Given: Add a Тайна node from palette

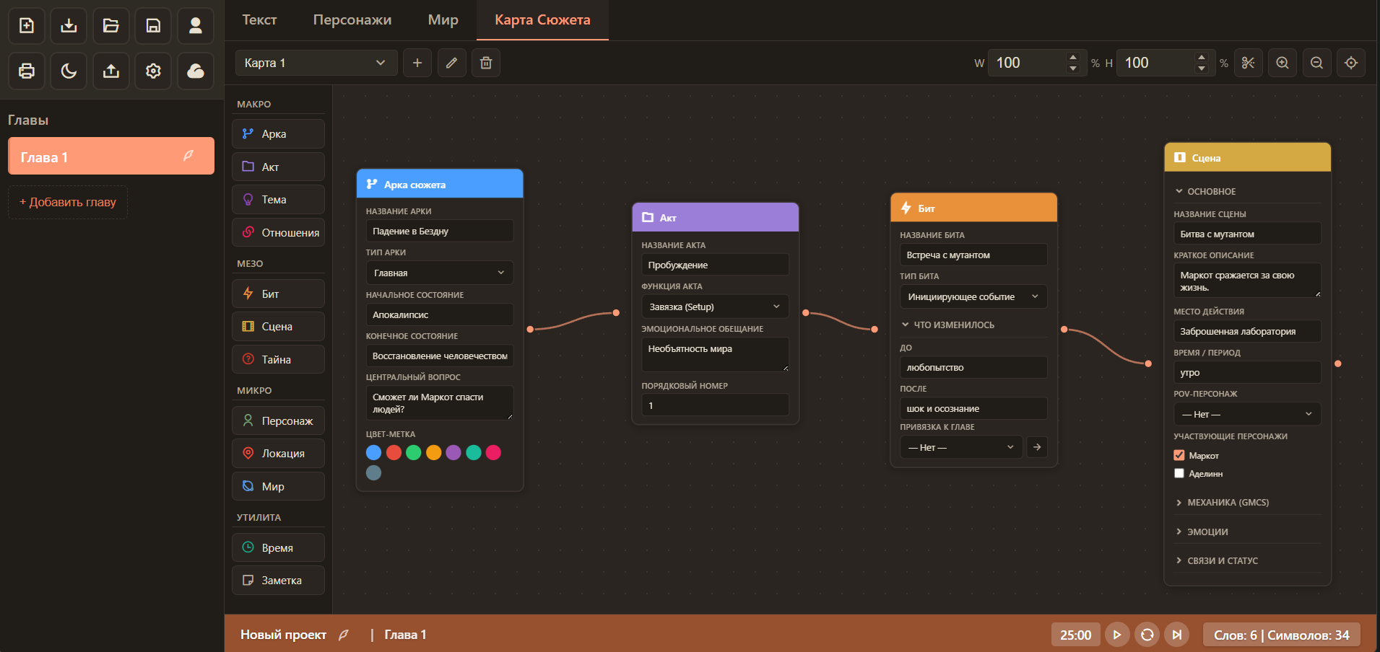Looking at the screenshot, I should pyautogui.click(x=278, y=359).
